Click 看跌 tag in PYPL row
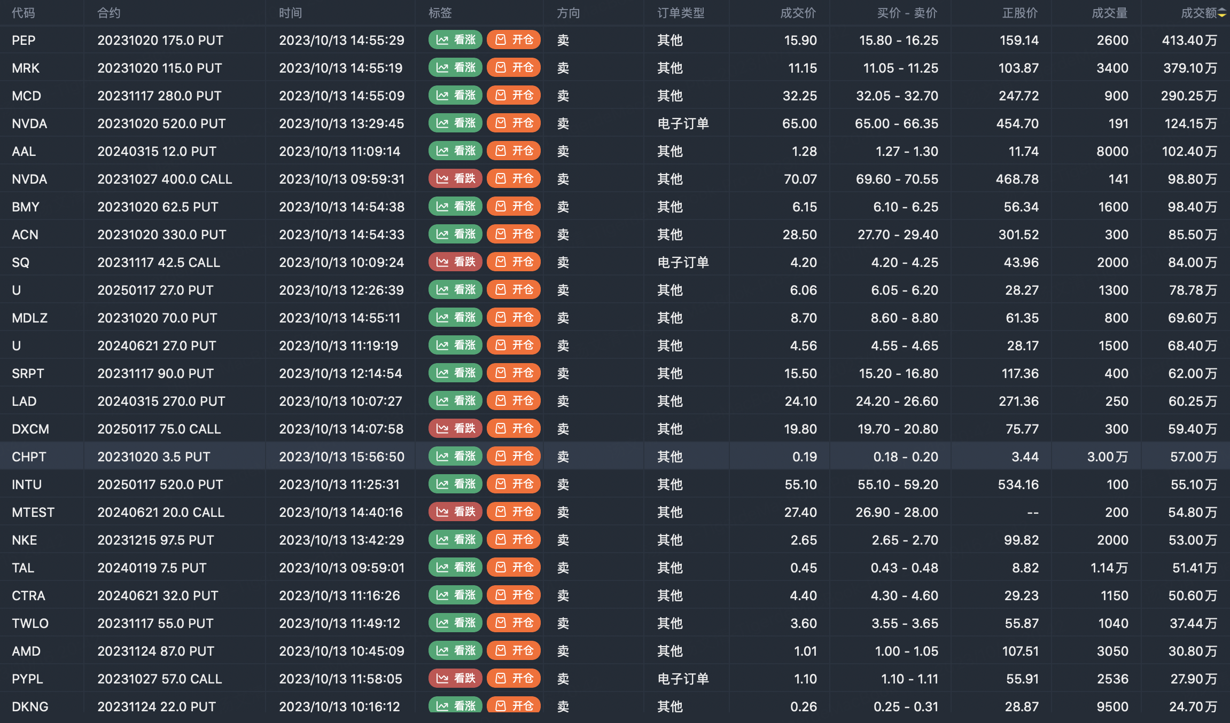The width and height of the screenshot is (1230, 723). point(455,679)
